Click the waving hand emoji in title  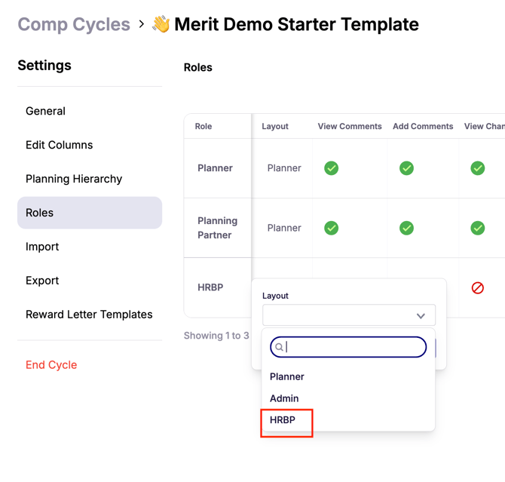click(x=161, y=24)
